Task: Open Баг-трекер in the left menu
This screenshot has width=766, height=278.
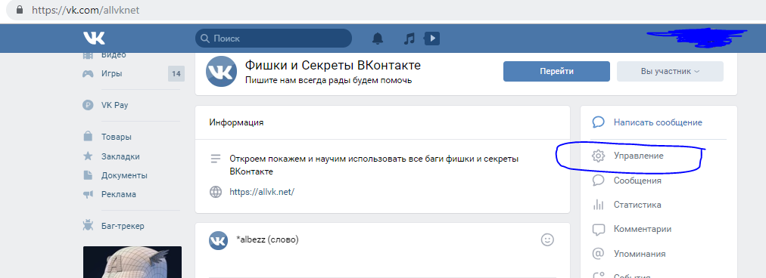Action: tap(123, 226)
